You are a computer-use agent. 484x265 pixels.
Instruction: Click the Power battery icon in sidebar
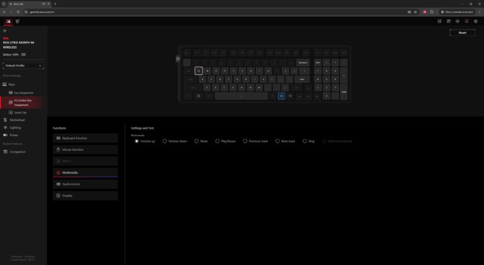pyautogui.click(x=5, y=135)
